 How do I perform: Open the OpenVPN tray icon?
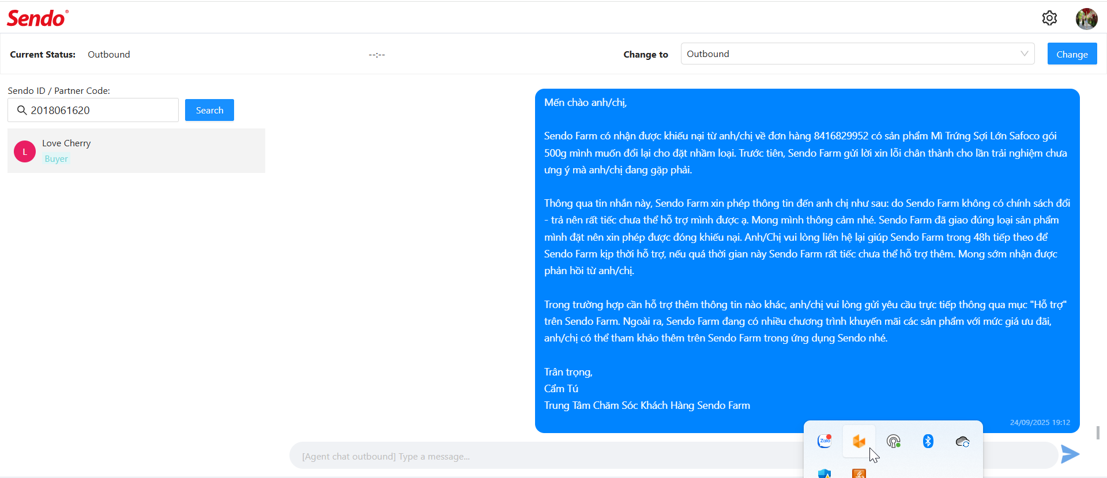coord(894,441)
